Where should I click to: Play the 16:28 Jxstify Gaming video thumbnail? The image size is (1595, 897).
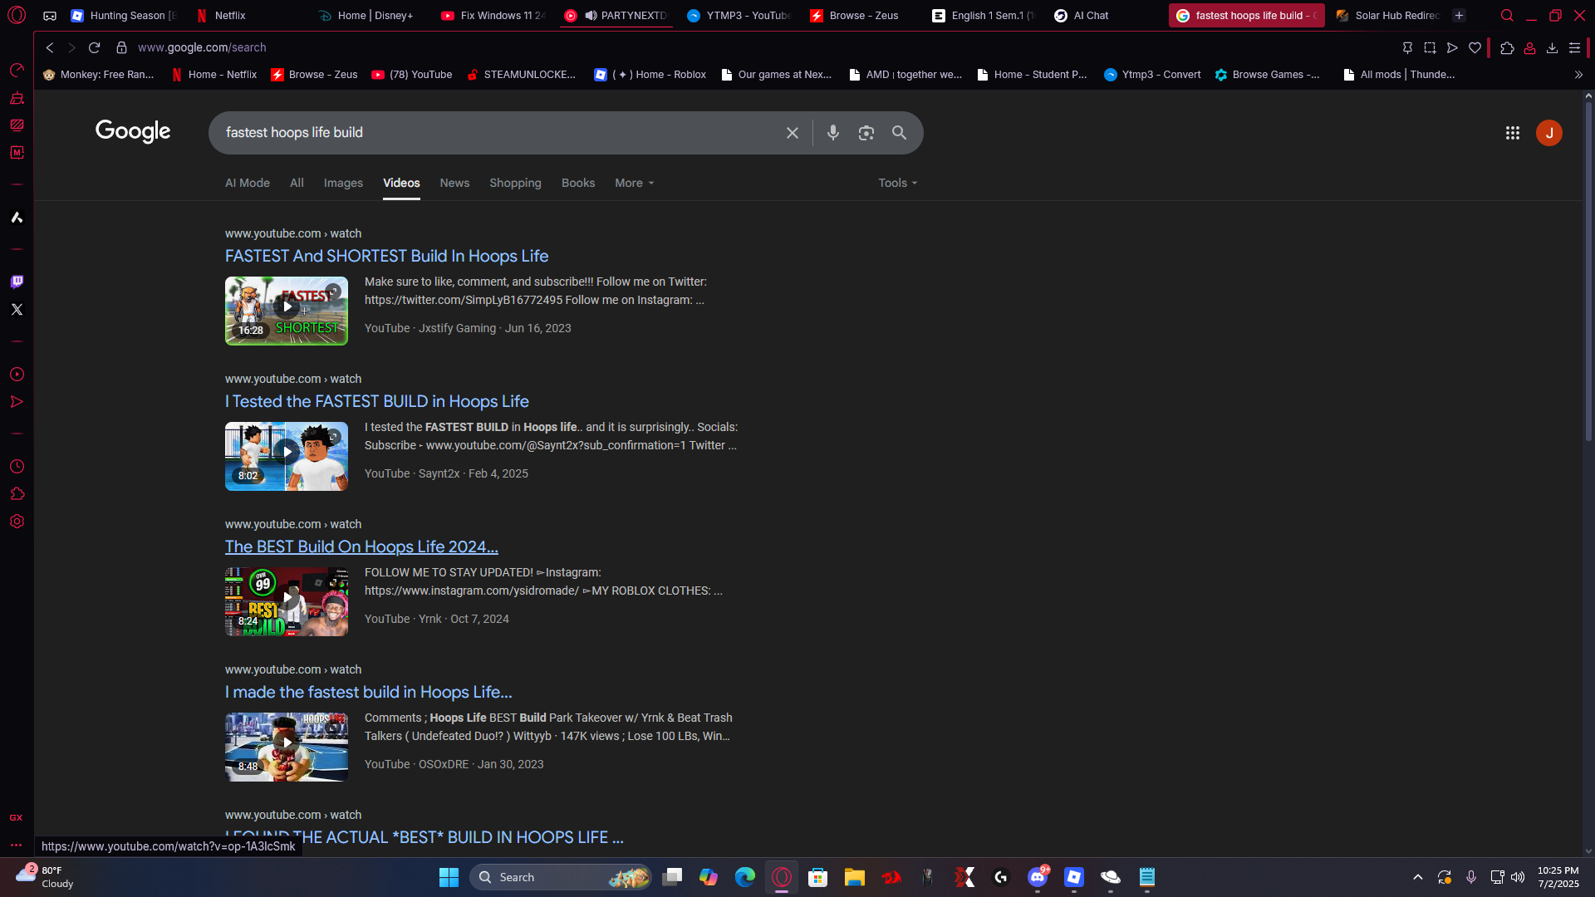287,311
